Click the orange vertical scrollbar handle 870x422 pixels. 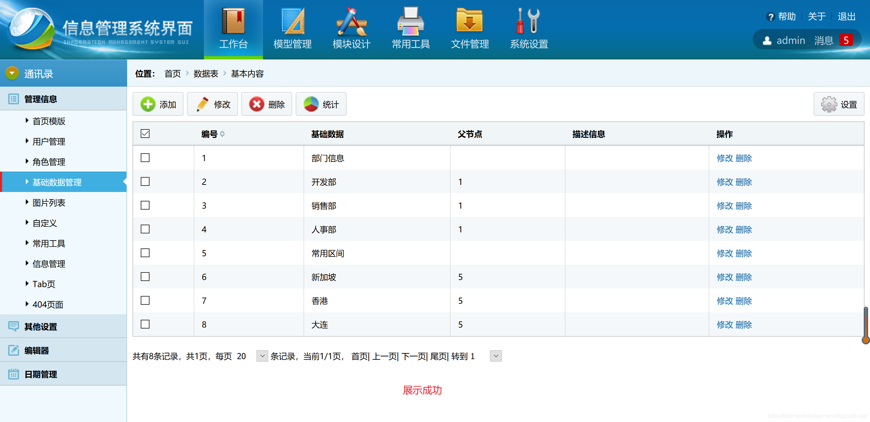coord(866,324)
